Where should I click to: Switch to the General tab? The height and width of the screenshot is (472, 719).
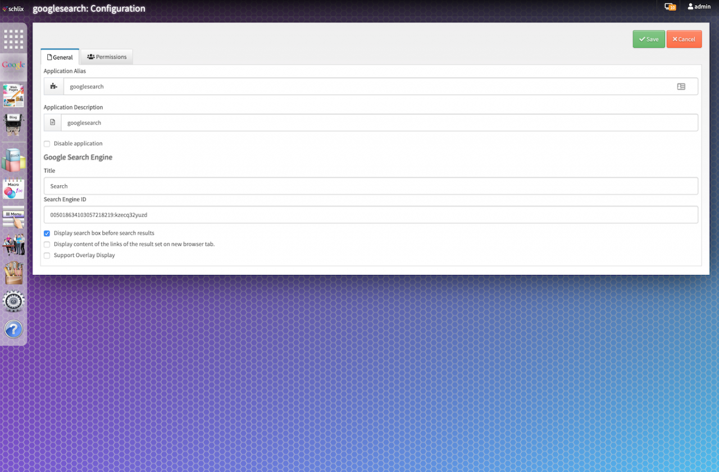(x=60, y=57)
